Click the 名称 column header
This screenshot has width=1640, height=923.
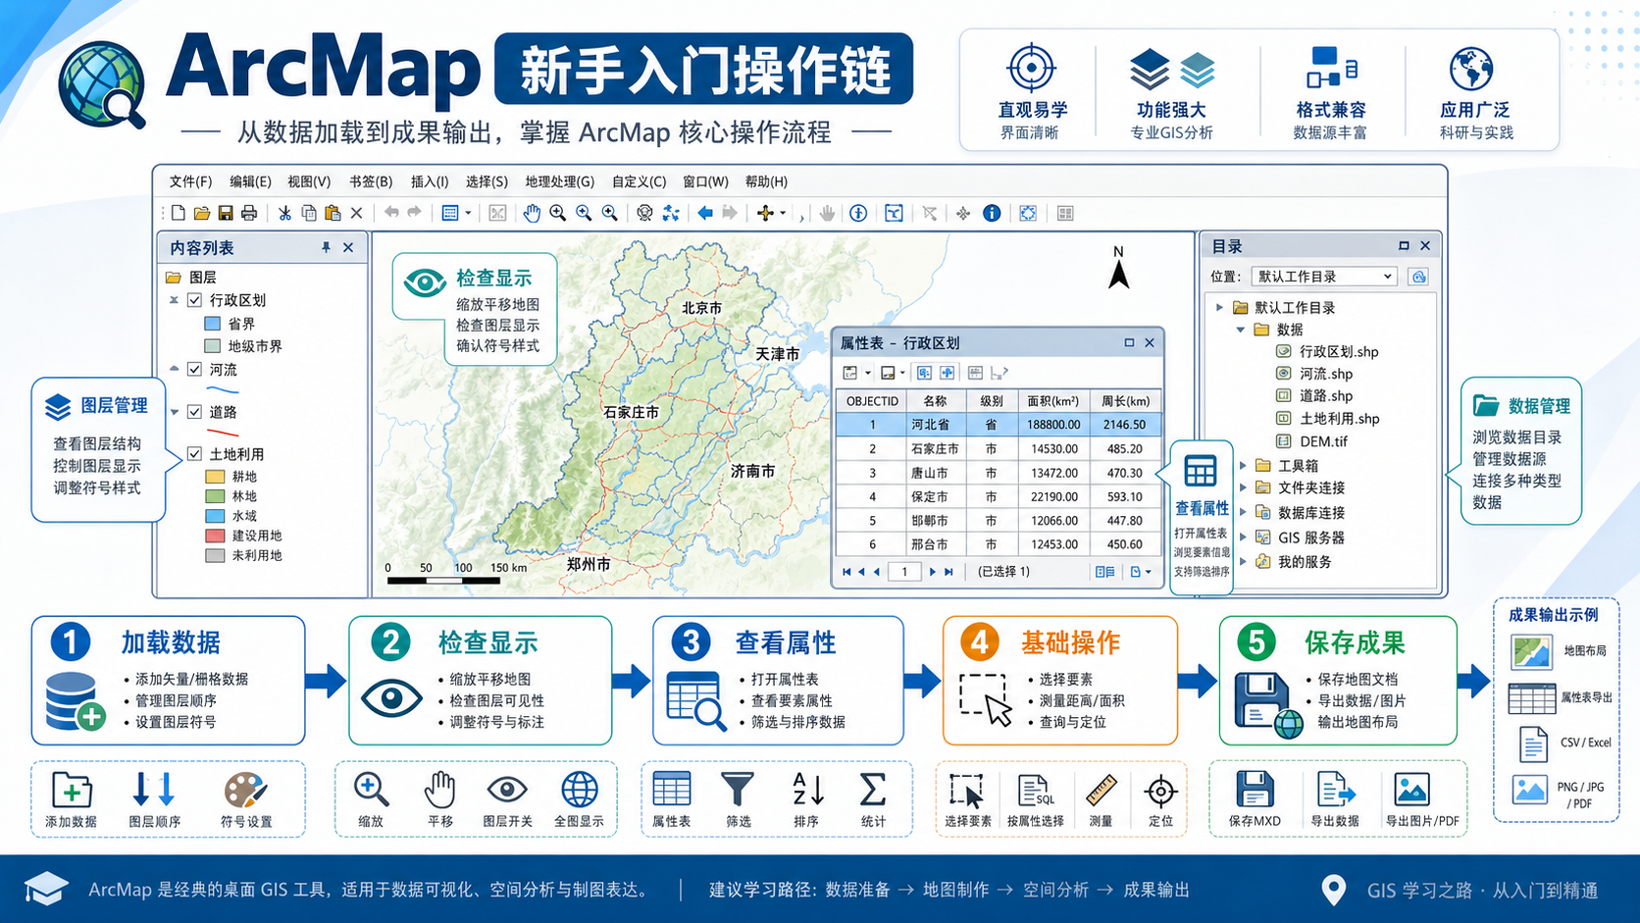pos(935,400)
